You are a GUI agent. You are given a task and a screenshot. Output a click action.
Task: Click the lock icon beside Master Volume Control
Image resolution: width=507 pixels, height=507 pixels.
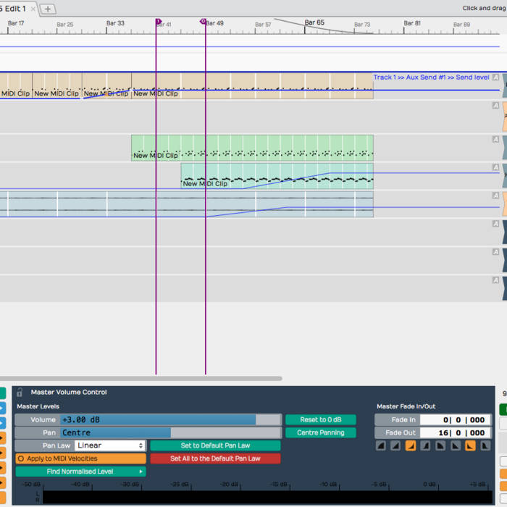(20, 392)
